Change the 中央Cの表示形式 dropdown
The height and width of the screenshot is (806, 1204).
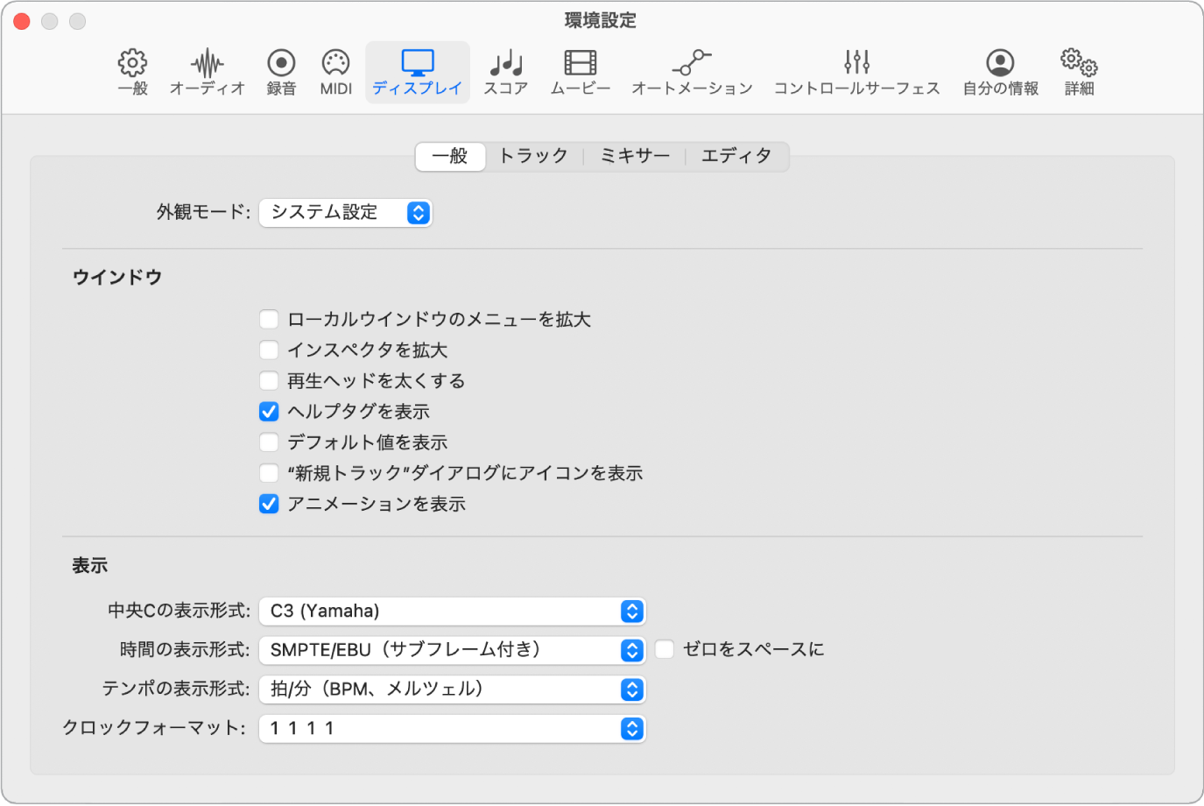click(x=452, y=611)
